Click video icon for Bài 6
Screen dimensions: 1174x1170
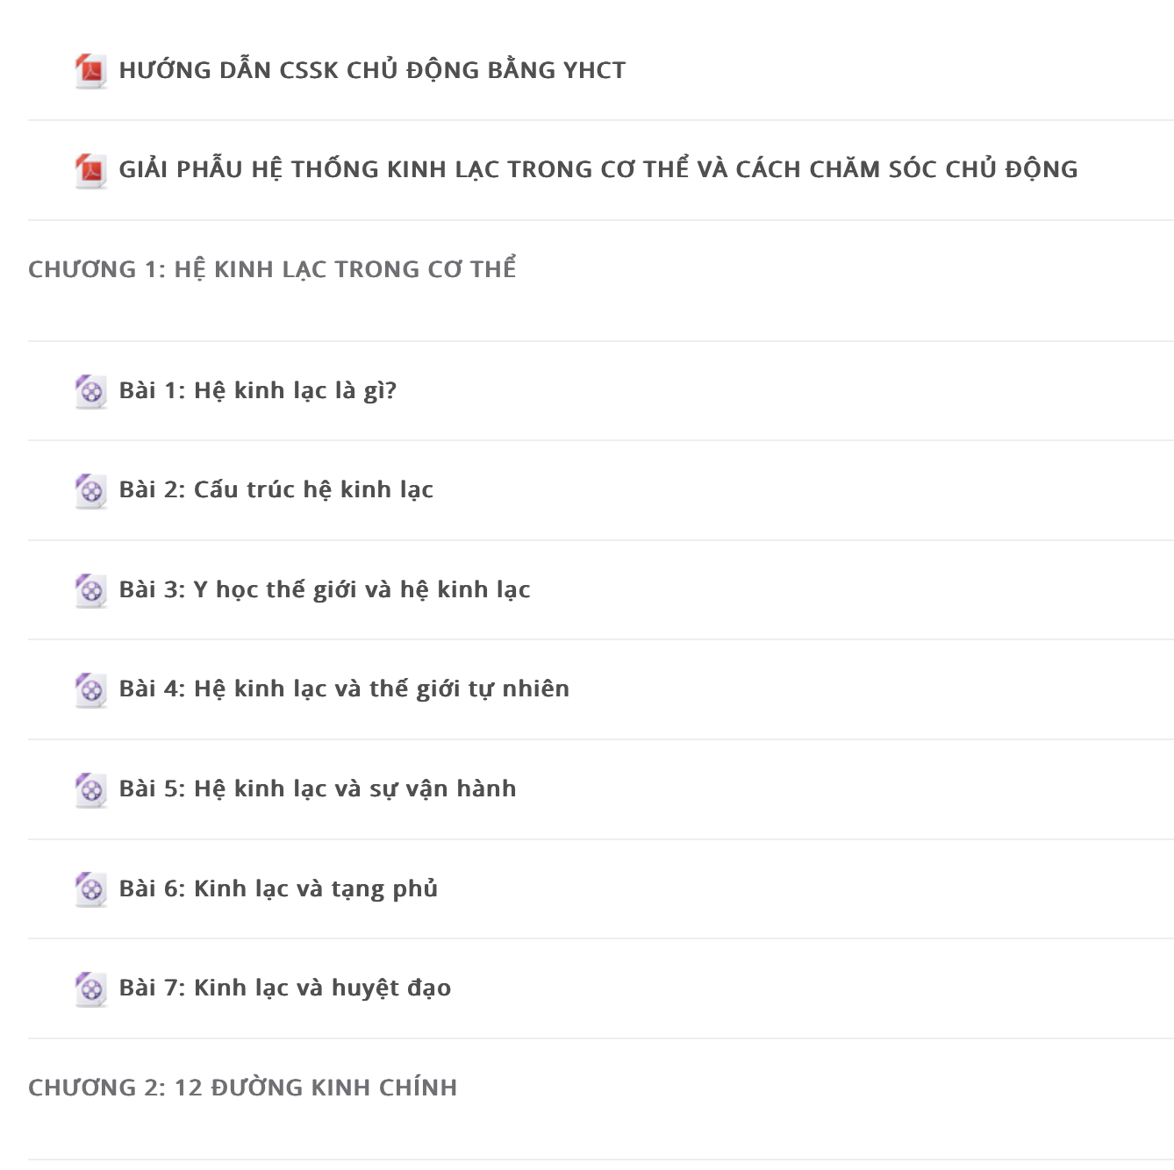[x=91, y=889]
